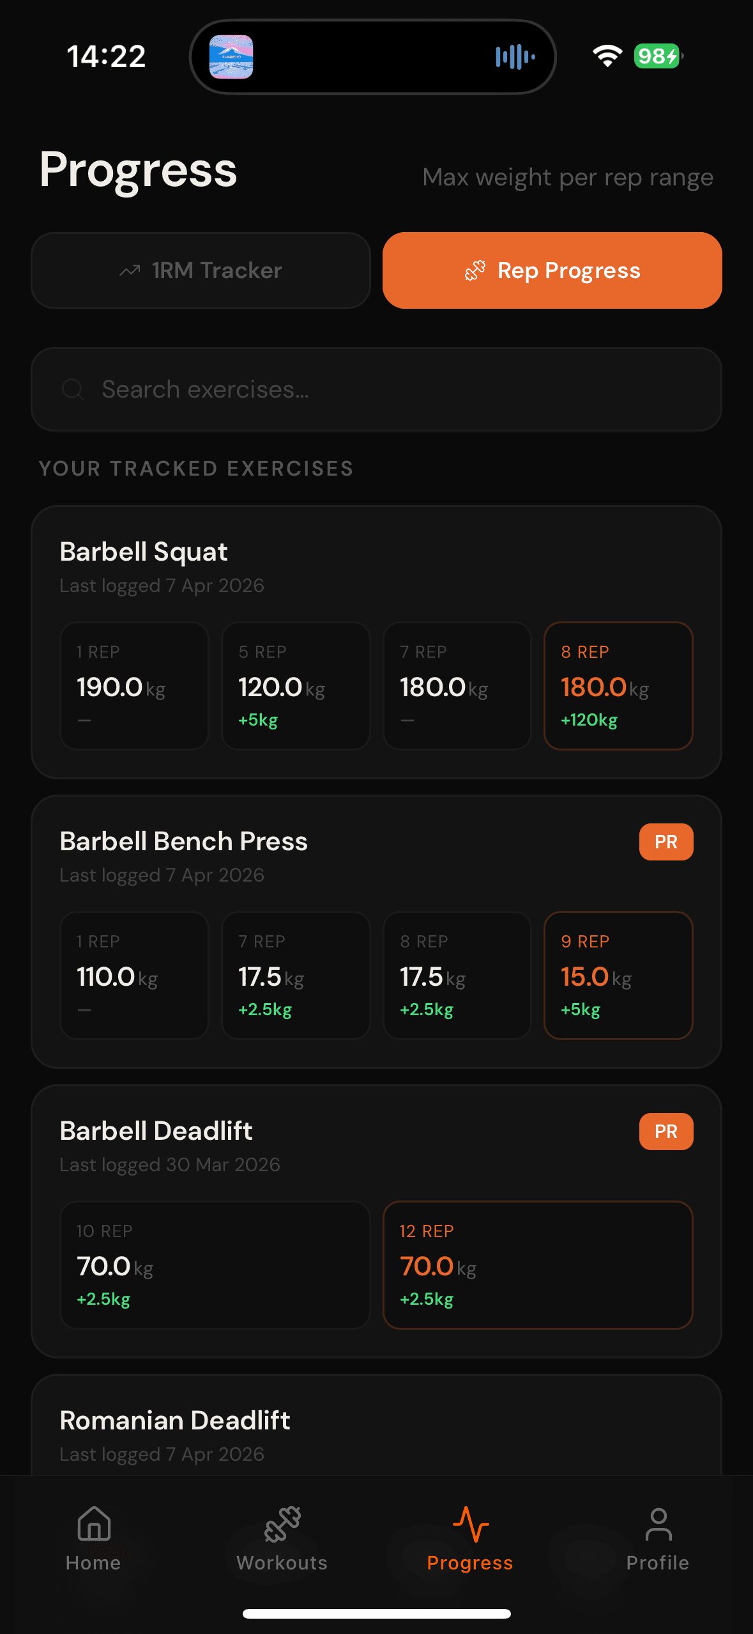This screenshot has width=753, height=1634.
Task: Tap the PR badge on Barbell Bench Press
Action: (666, 842)
